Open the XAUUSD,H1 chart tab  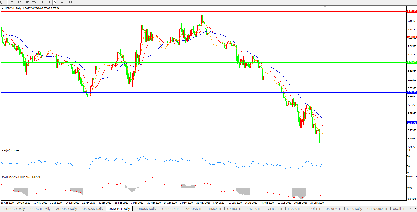(194, 209)
